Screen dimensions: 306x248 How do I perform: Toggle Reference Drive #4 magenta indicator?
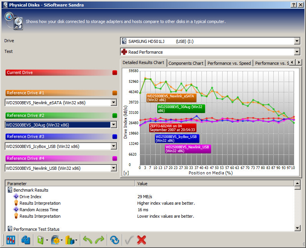pyautogui.click(x=115, y=158)
